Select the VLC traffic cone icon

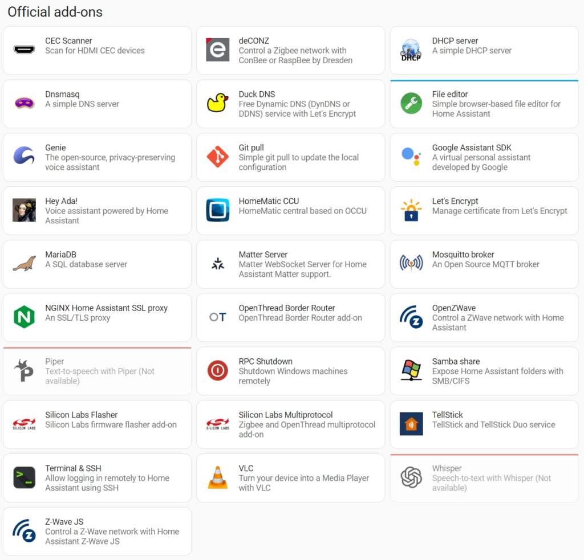217,477
